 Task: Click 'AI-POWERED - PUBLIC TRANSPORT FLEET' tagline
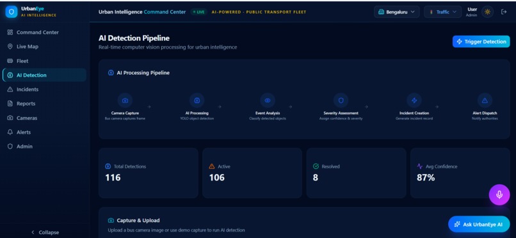tap(259, 12)
